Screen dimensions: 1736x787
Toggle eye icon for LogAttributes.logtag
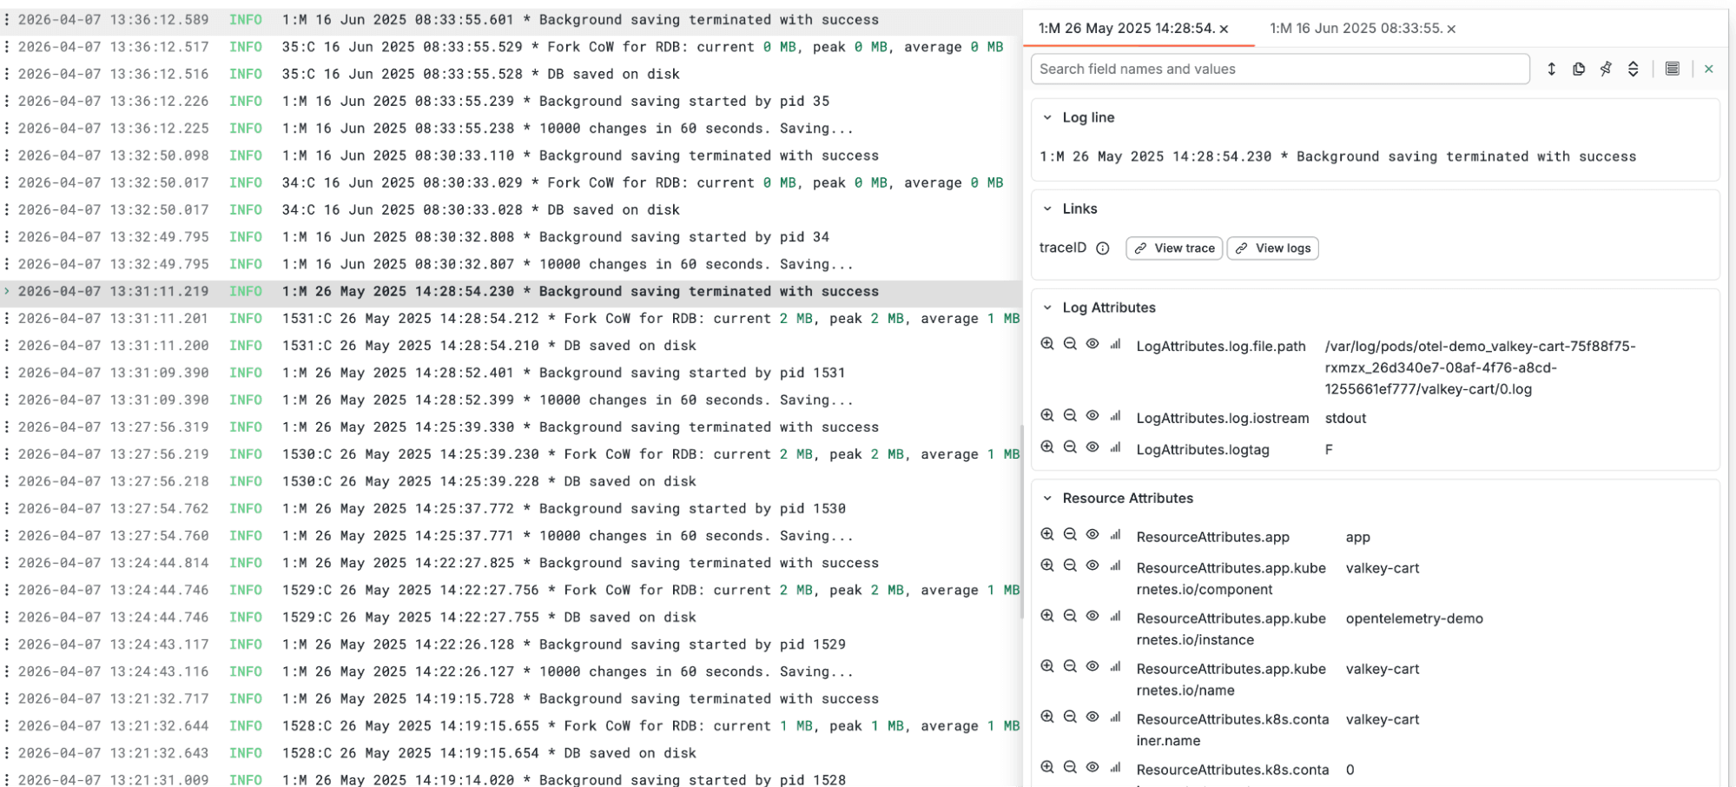1092,447
